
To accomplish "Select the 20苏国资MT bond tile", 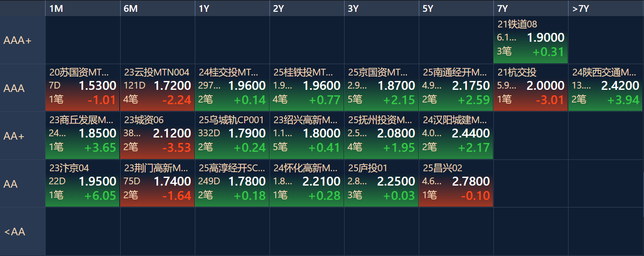I will click(x=83, y=88).
